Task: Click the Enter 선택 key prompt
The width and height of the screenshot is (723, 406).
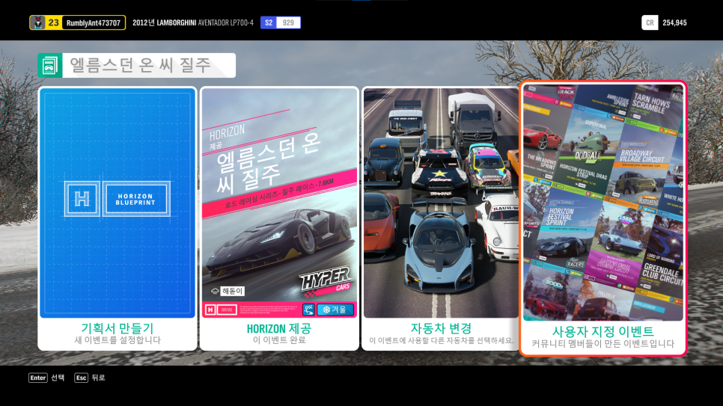Action: [46, 378]
